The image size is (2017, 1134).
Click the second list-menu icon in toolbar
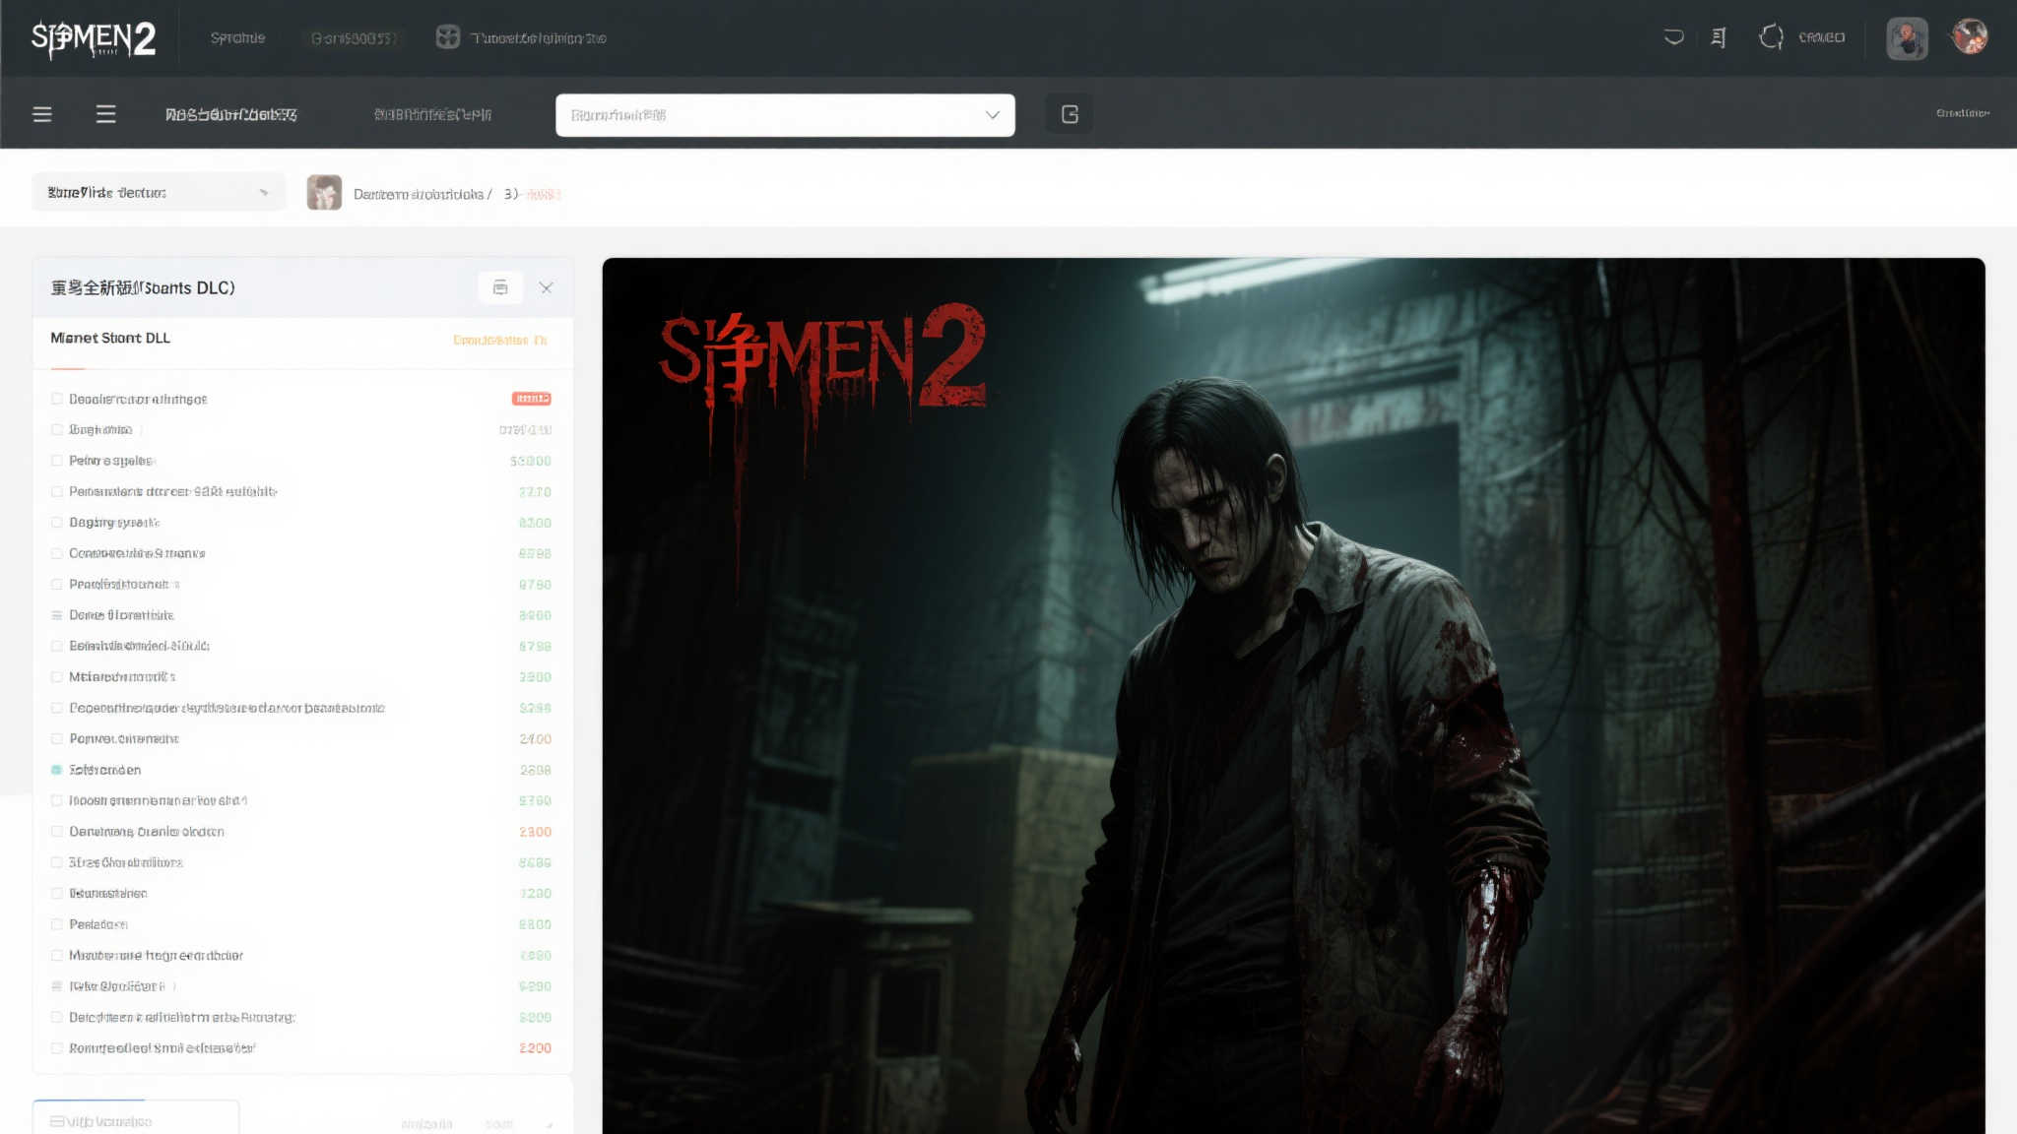coord(105,114)
